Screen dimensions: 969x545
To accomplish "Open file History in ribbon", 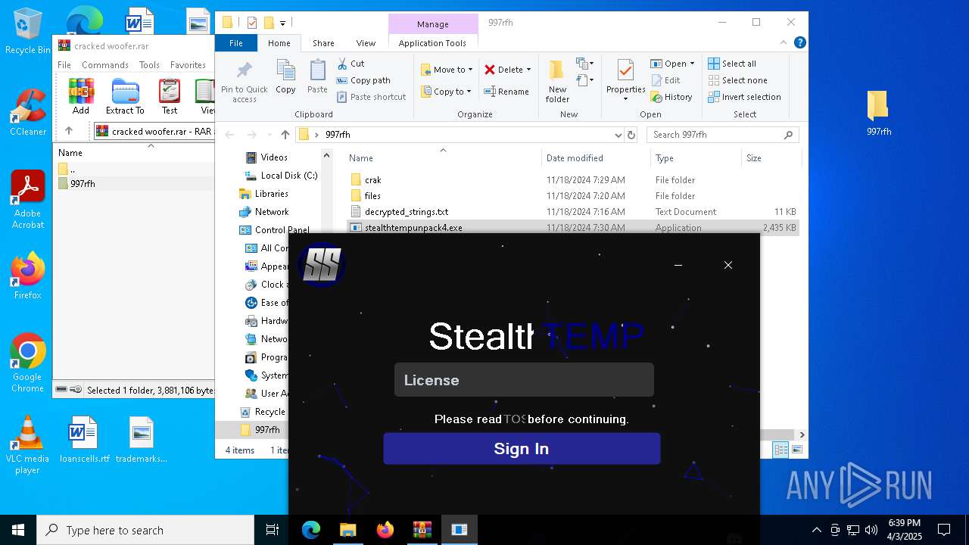I will [671, 97].
